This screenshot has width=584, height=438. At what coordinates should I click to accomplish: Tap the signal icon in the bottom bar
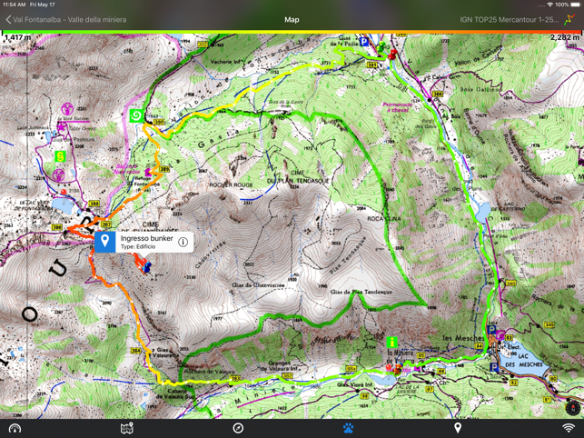click(569, 428)
